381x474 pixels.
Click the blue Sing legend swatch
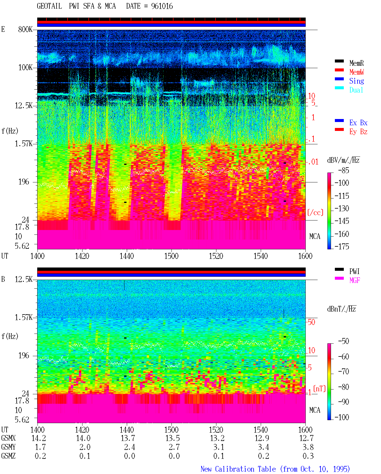(339, 79)
